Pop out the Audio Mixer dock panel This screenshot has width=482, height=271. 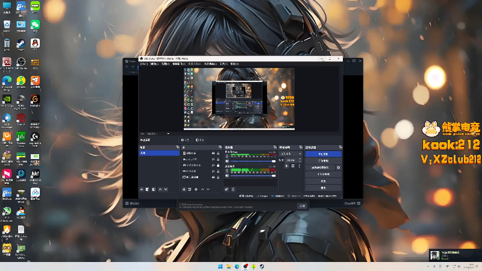click(275, 148)
